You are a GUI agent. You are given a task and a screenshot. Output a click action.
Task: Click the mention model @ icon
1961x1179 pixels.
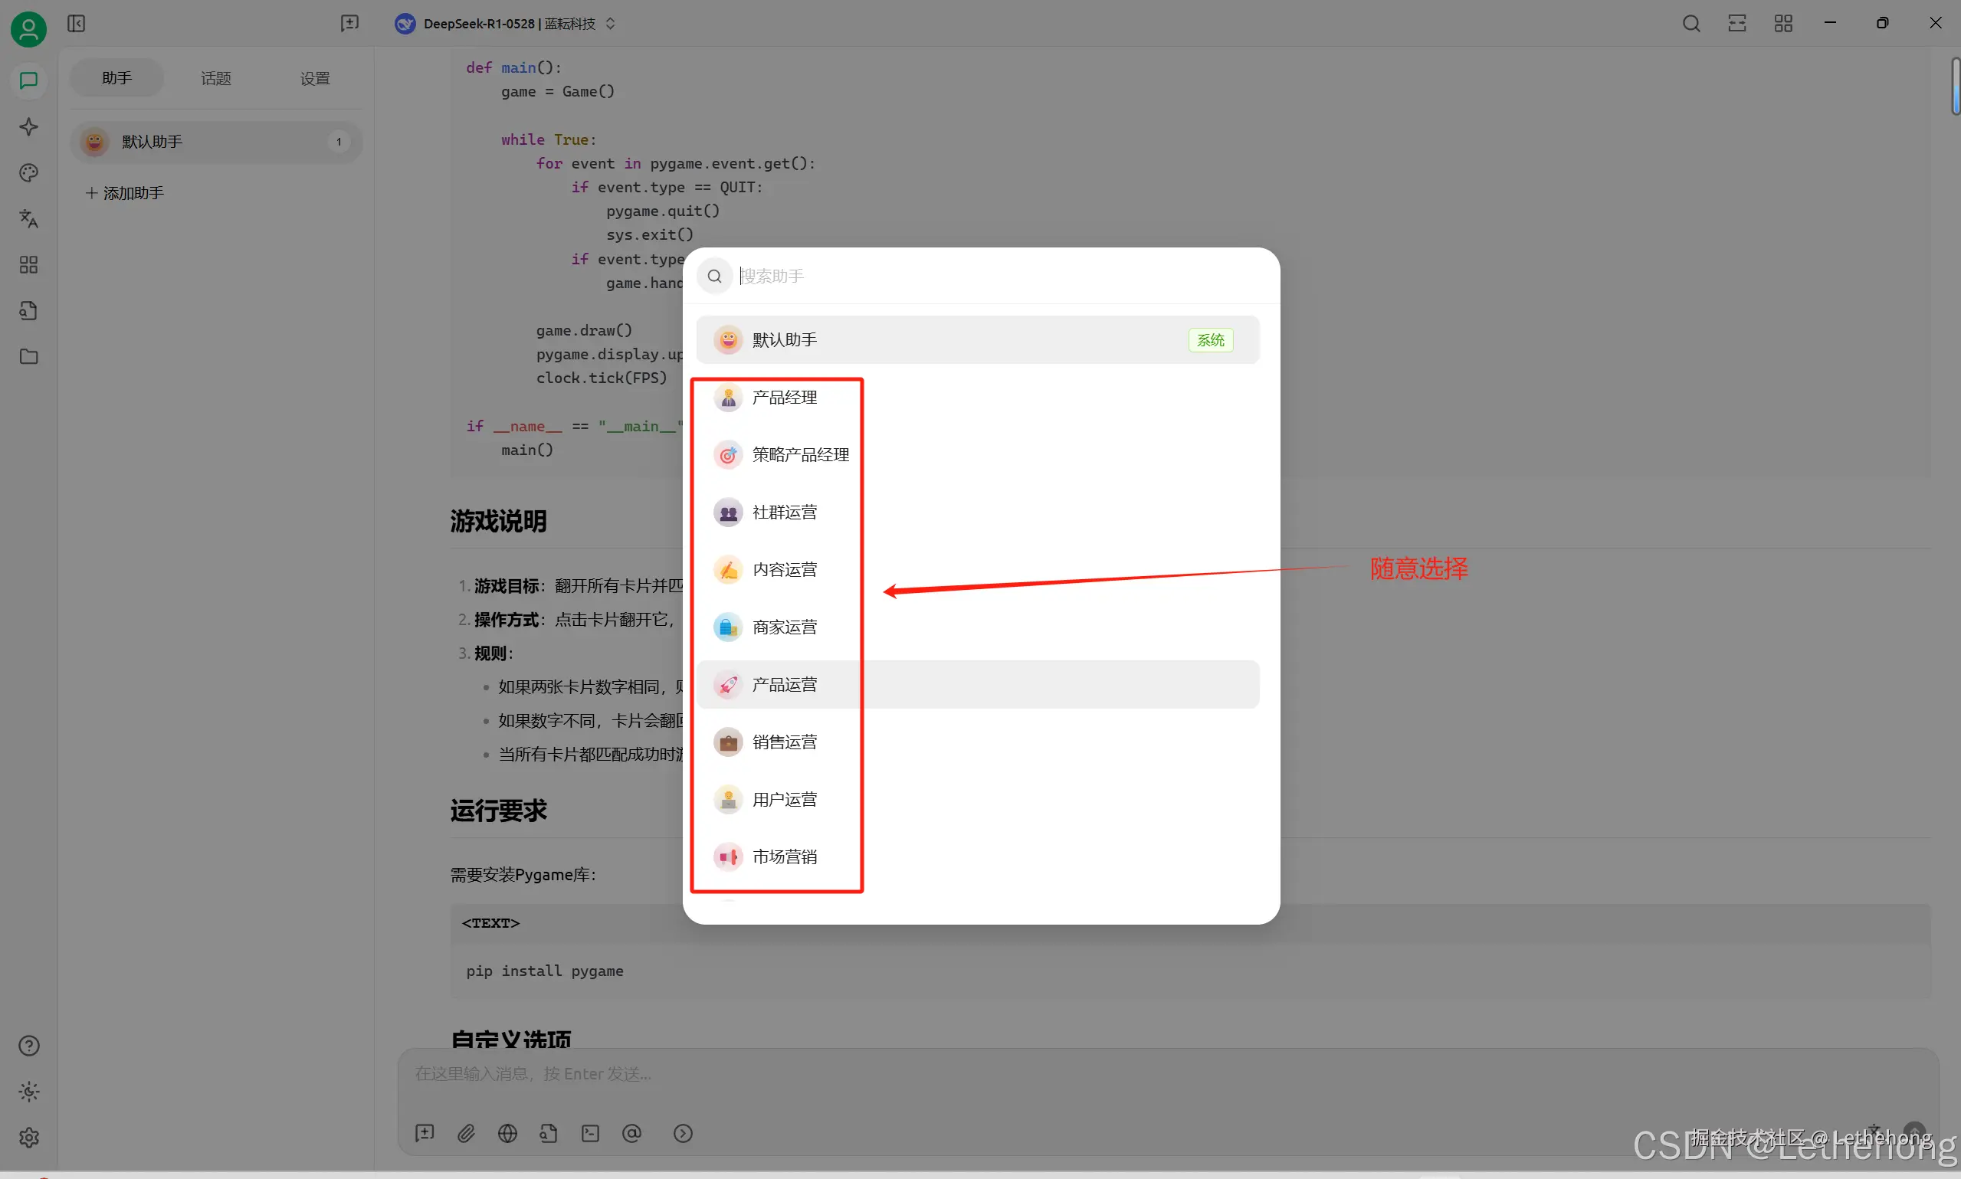[x=631, y=1133]
